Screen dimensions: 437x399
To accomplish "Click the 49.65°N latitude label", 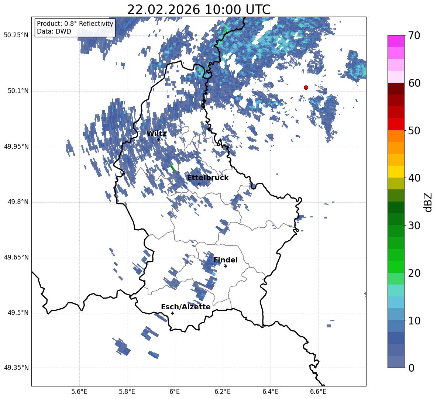I will (16, 257).
